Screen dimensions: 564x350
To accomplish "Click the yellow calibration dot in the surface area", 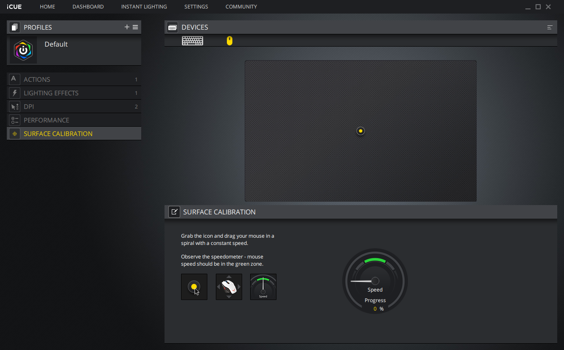I will [360, 131].
